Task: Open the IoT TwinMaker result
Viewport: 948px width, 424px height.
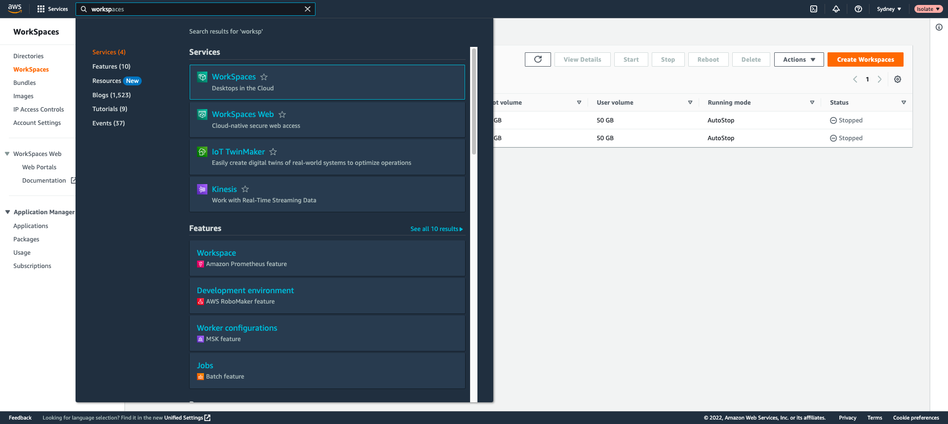Action: (x=327, y=157)
